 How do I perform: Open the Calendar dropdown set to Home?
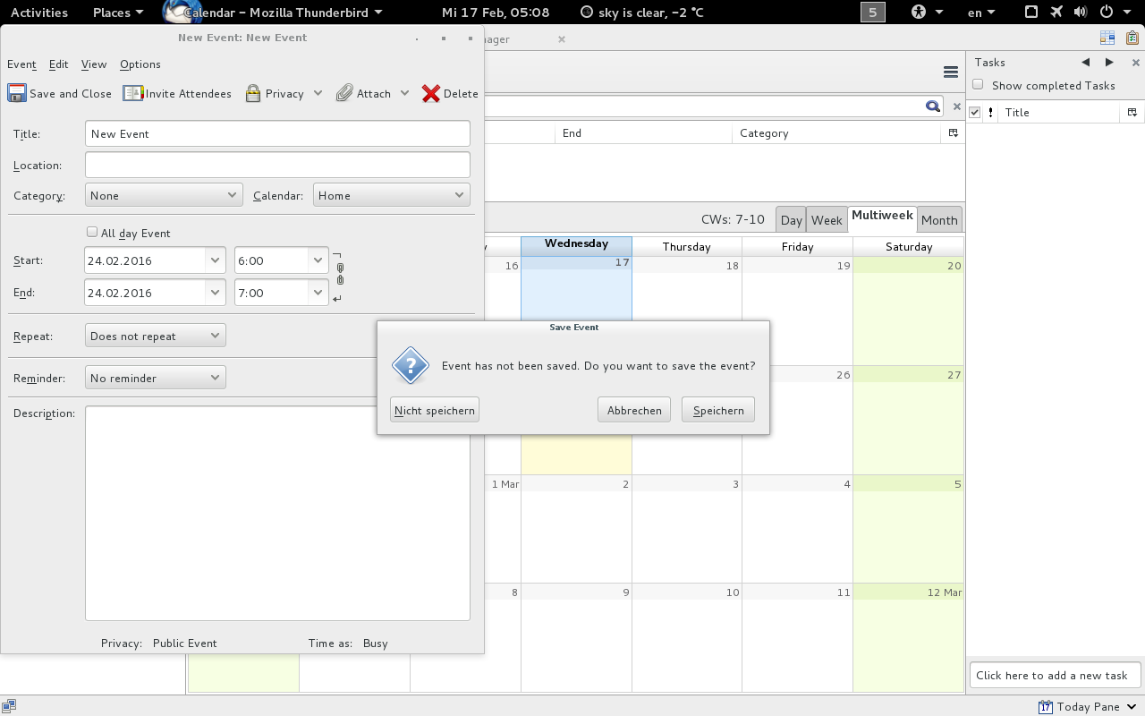click(391, 195)
